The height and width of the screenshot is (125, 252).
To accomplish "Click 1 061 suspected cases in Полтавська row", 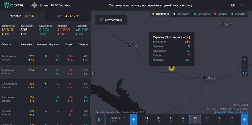I will (85, 70).
